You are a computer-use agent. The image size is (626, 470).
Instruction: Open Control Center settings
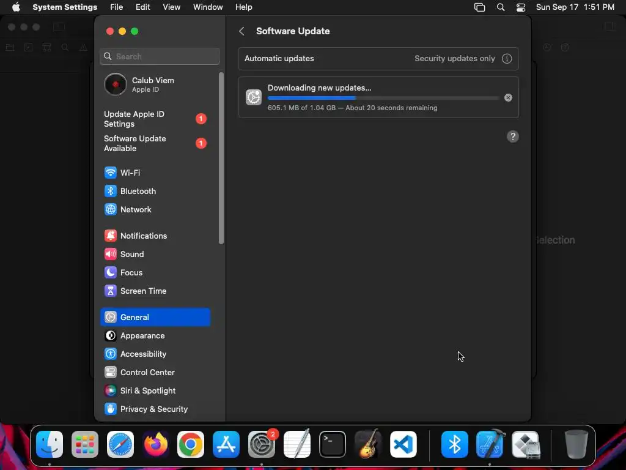coord(155,373)
